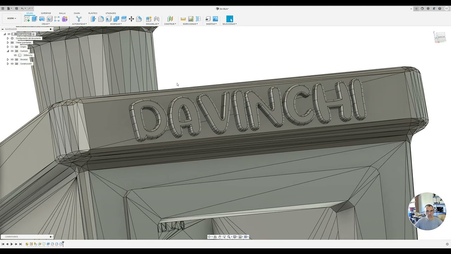Viewport: 451px width, 254px height.
Task: Collapse the NAVEGADOR panel arrows
Action: click(x=2, y=29)
